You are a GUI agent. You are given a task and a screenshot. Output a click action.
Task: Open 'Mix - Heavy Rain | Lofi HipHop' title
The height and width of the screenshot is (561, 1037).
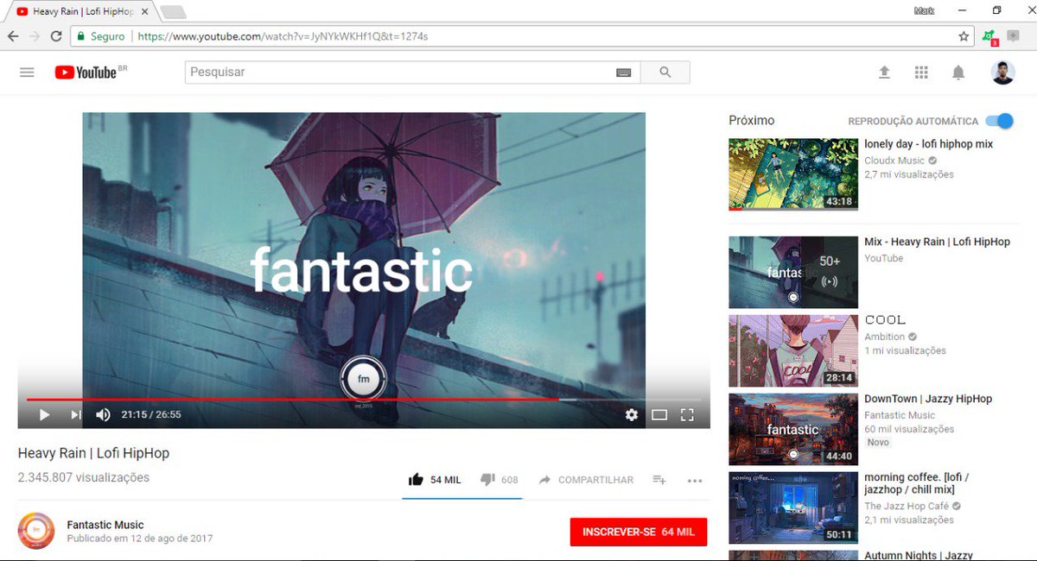click(x=937, y=242)
